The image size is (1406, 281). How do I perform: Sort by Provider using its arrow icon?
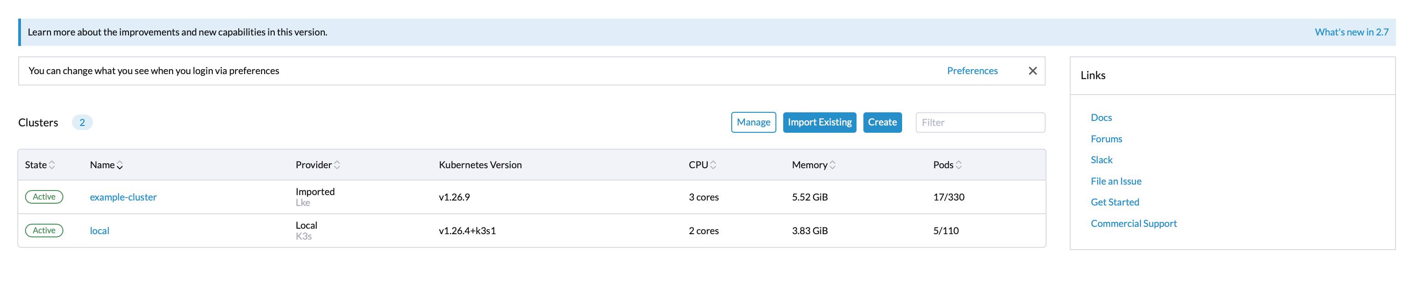(337, 165)
